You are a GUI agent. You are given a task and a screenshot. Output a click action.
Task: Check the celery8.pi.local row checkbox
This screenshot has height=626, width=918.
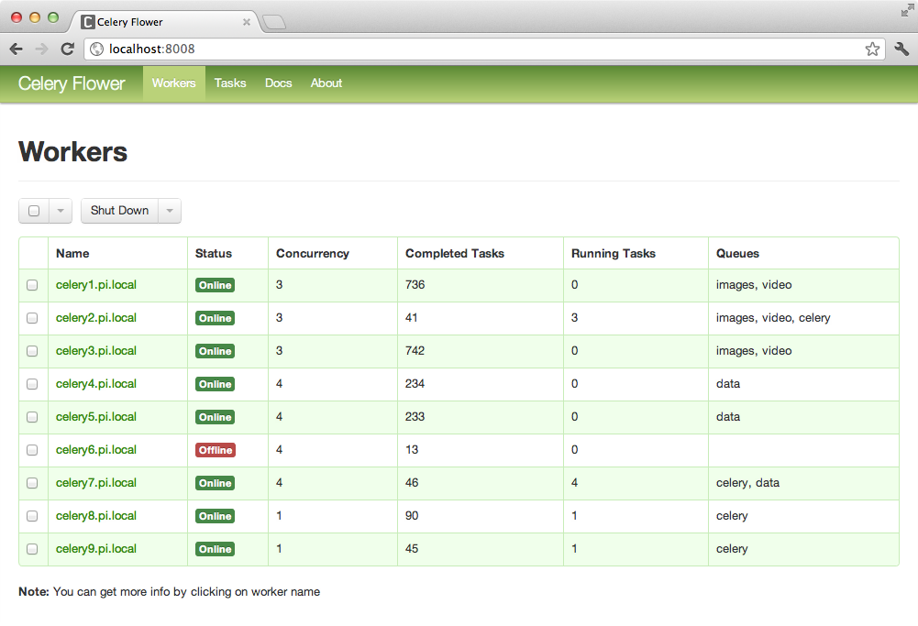(32, 516)
